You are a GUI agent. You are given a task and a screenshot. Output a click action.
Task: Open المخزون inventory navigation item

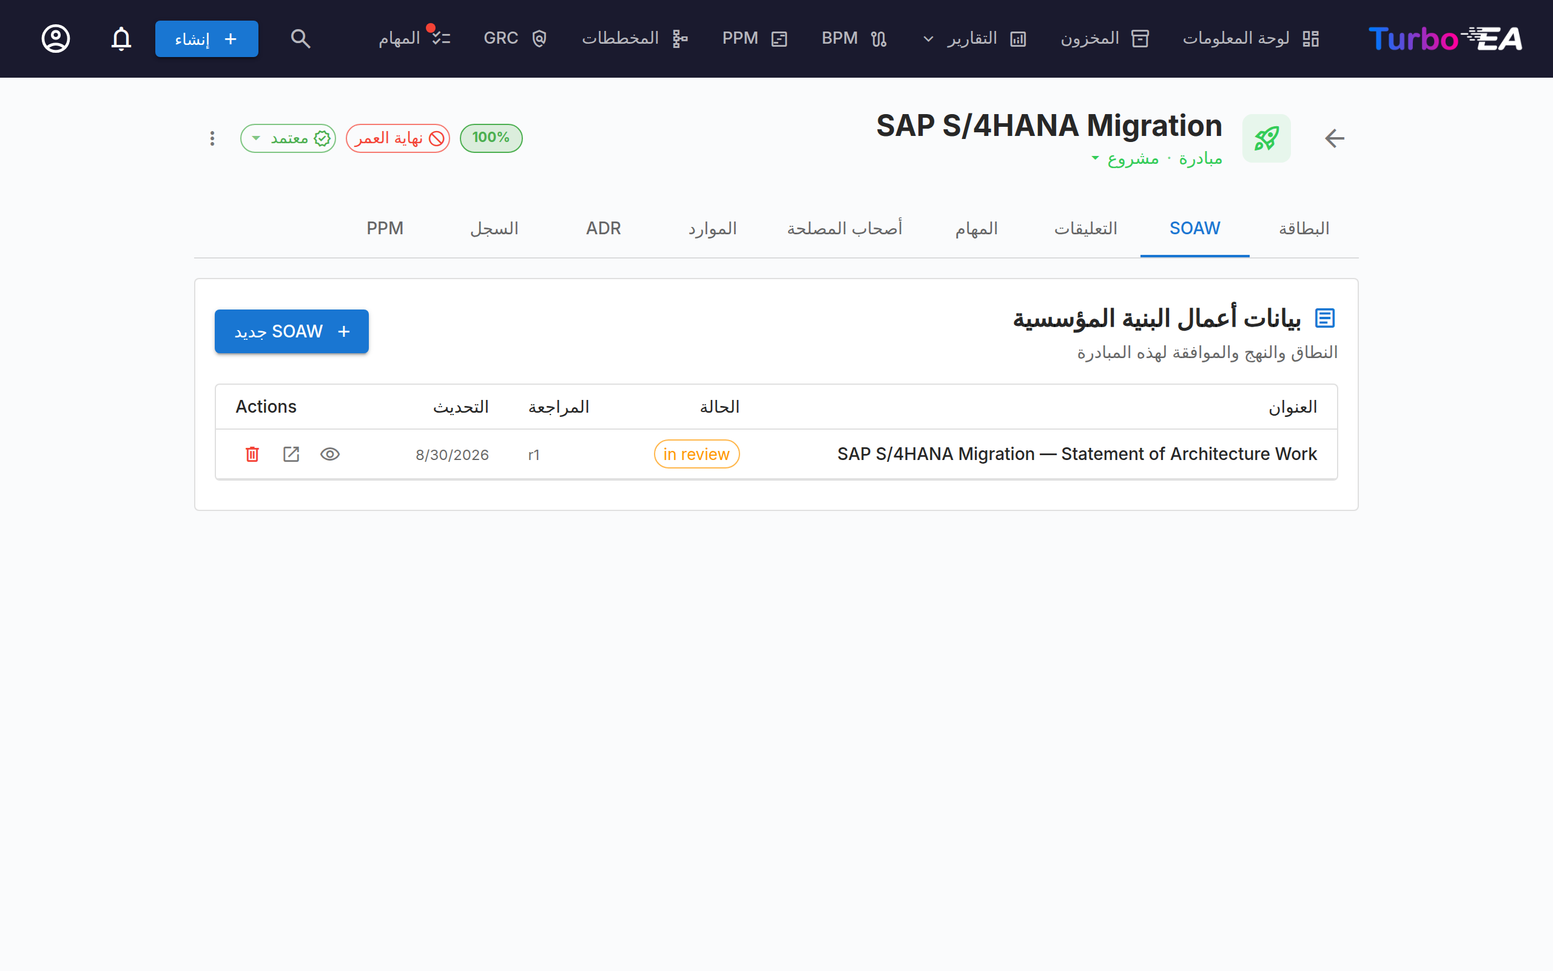tap(1105, 38)
